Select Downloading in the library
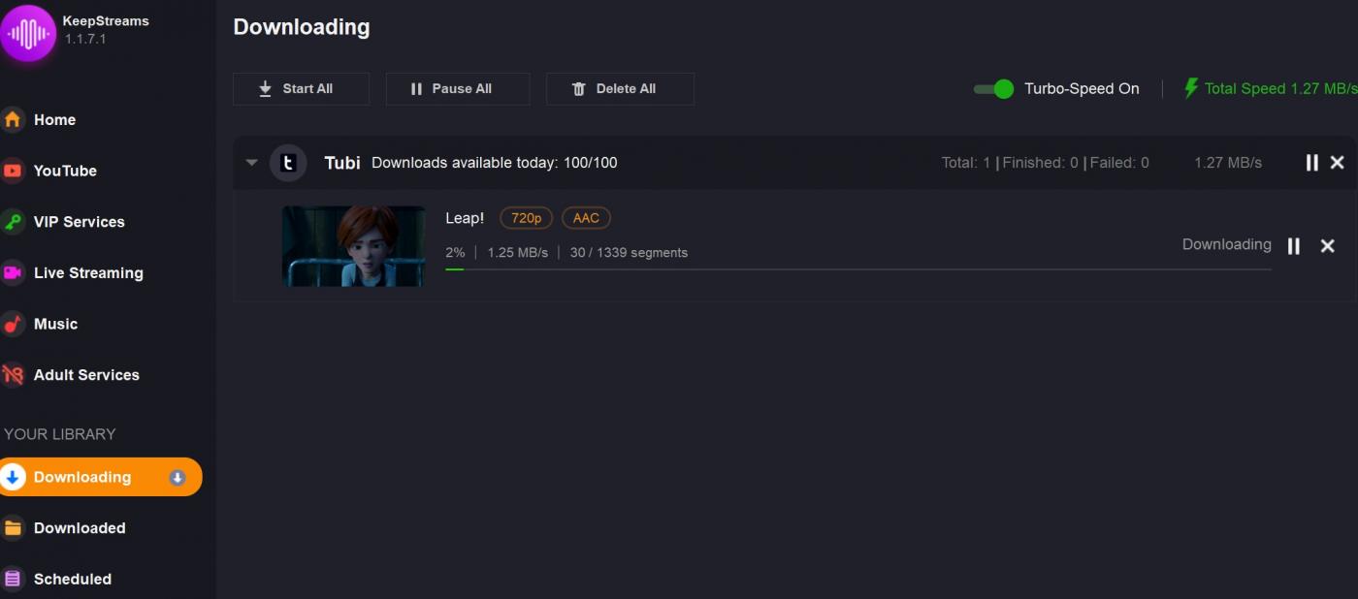1358x599 pixels. (101, 477)
